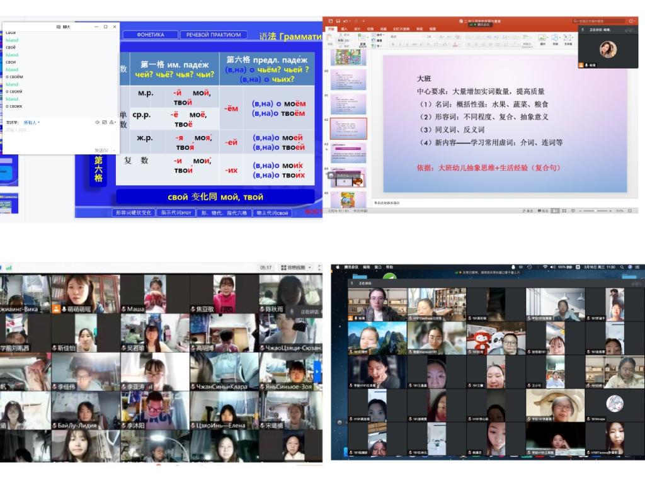Toggle italic formatting in PowerPoint ribbon
The width and height of the screenshot is (645, 483).
click(400, 45)
